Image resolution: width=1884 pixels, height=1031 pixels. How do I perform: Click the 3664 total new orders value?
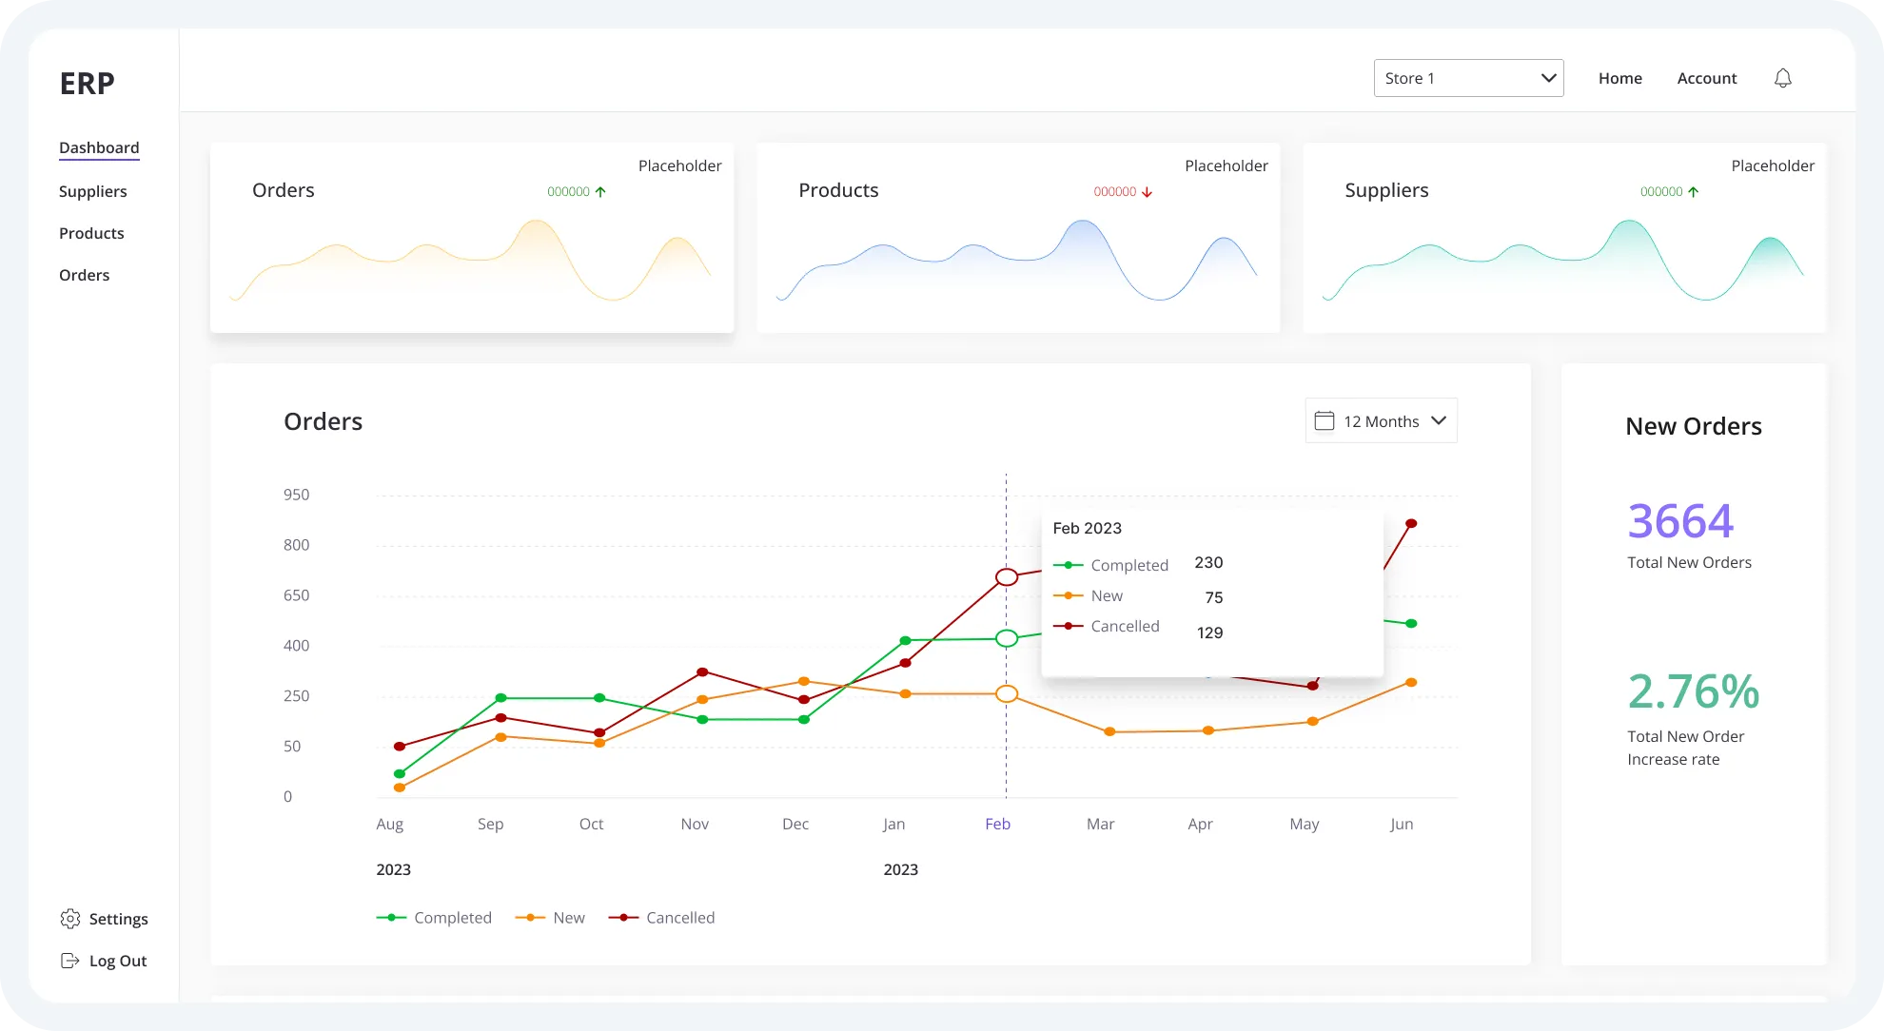pyautogui.click(x=1680, y=520)
